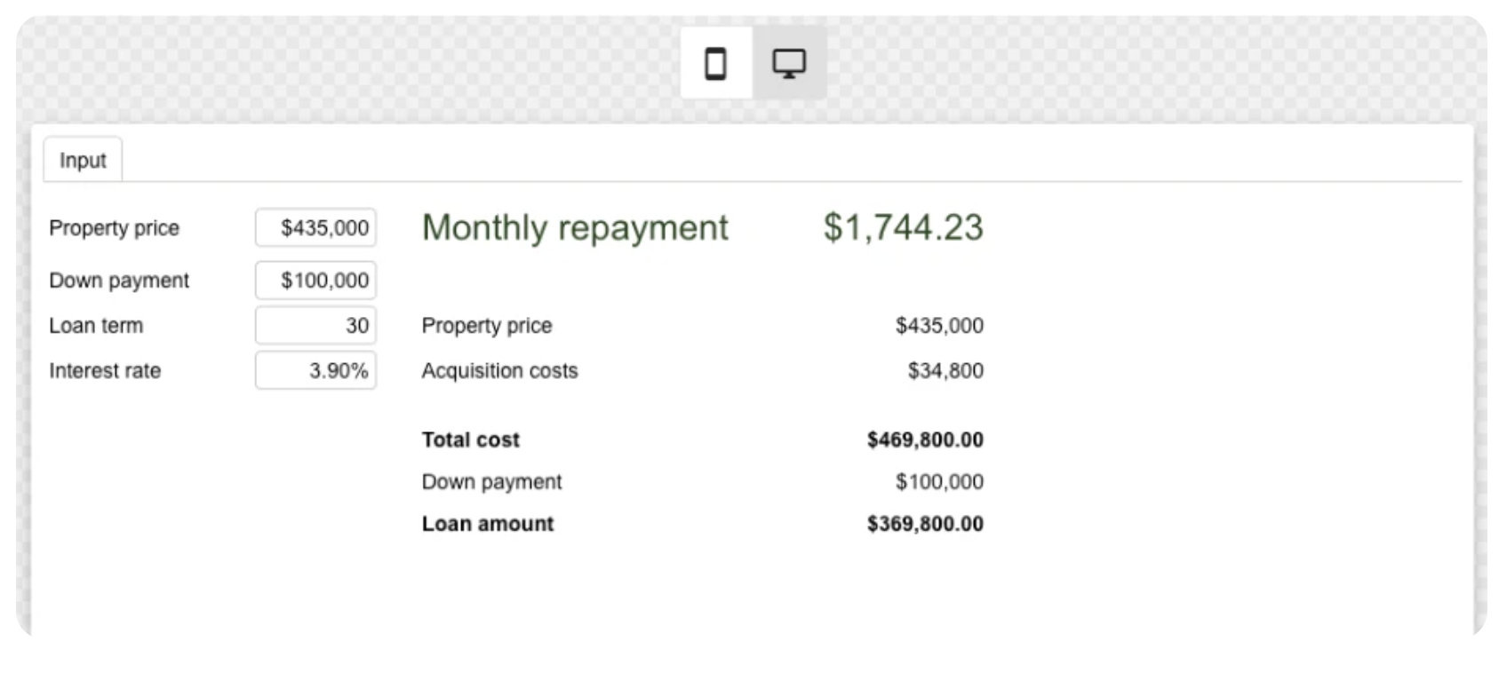Click the $34,800 acquisition costs value

(945, 371)
